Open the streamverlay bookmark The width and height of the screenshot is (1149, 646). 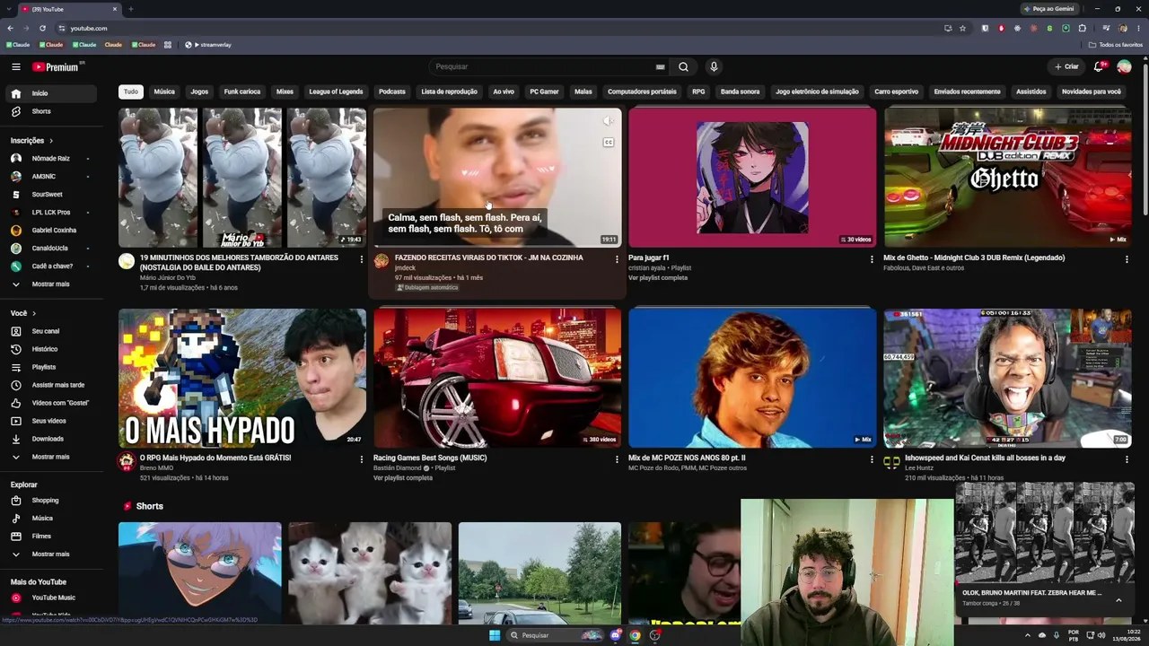(208, 45)
